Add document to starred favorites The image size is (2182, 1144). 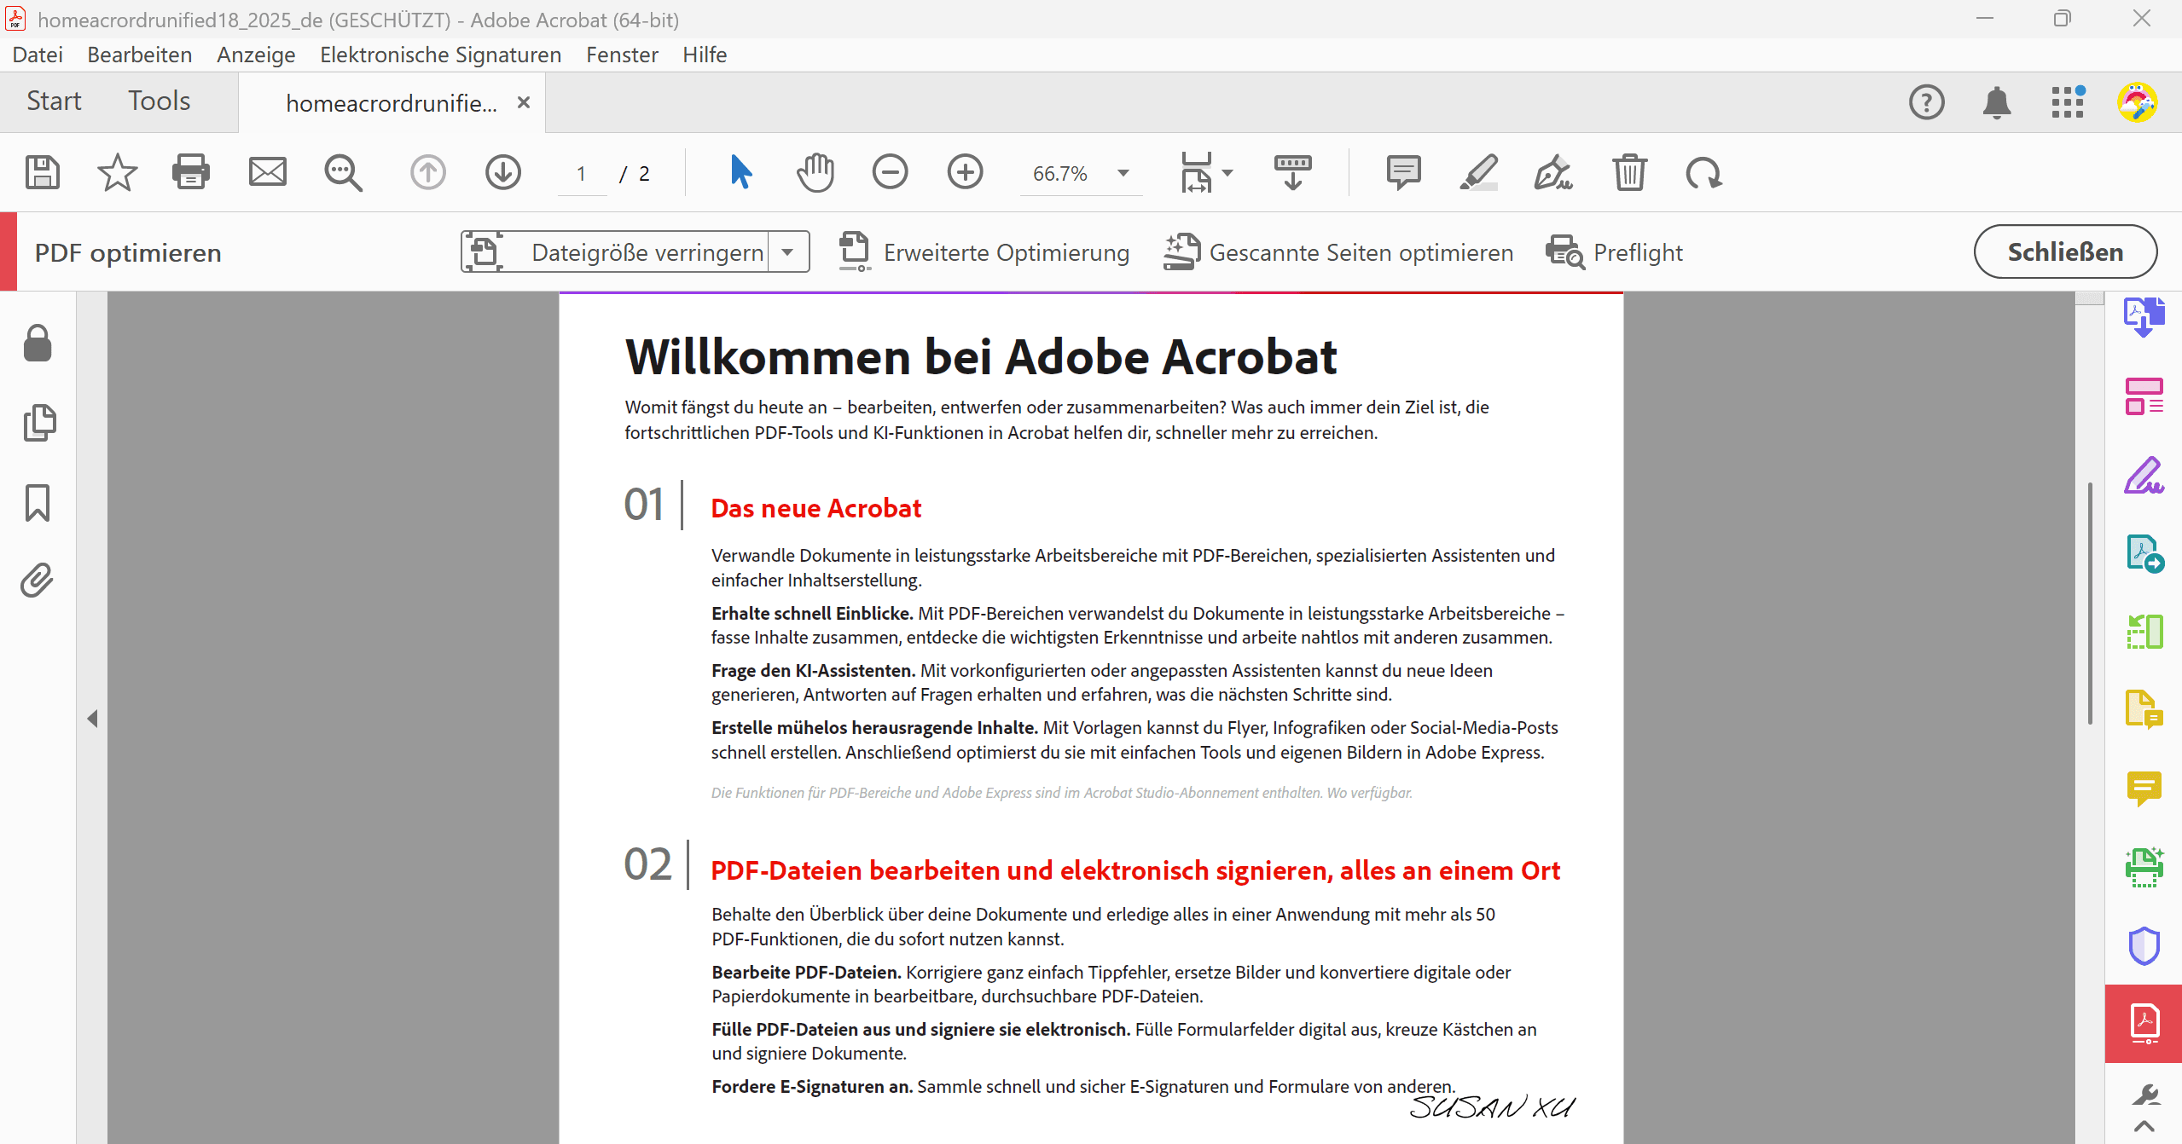pos(117,173)
